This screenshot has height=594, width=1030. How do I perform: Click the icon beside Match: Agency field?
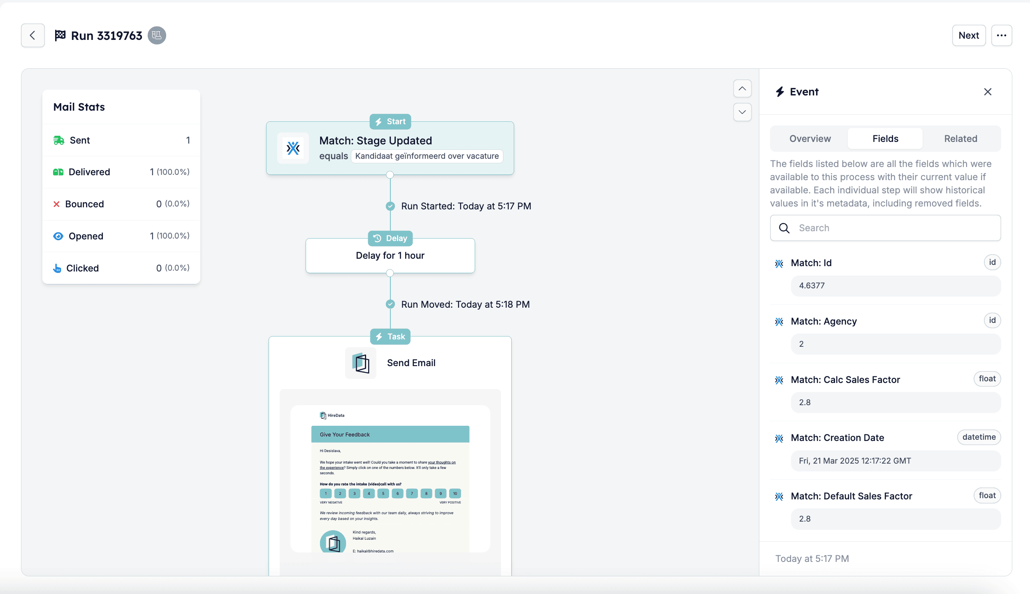[x=779, y=322]
